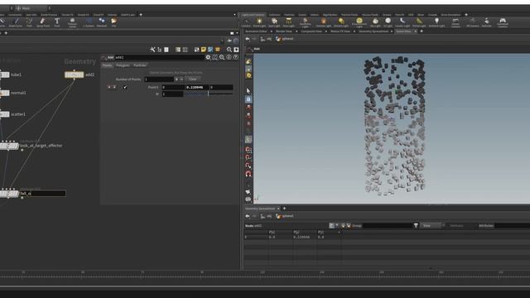The height and width of the screenshot is (298, 530).
Task: Open the Crowds shelf tab
Action: (432, 15)
